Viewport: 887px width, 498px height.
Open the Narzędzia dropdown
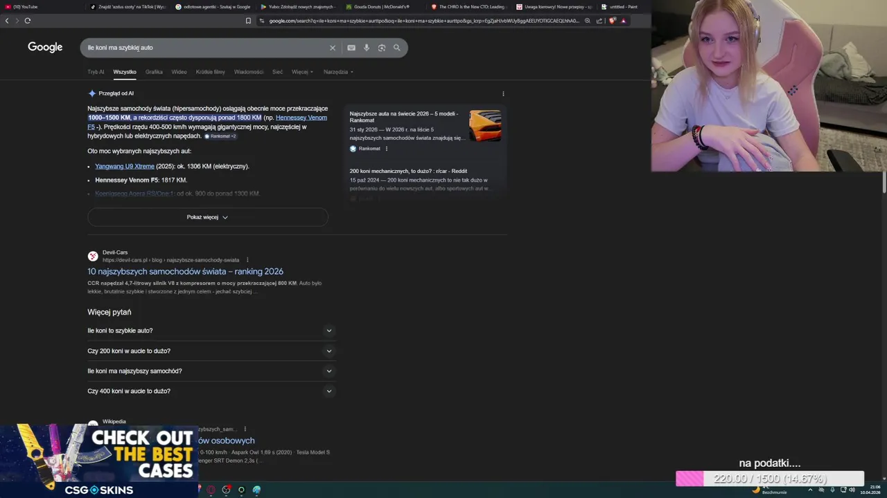pos(338,72)
